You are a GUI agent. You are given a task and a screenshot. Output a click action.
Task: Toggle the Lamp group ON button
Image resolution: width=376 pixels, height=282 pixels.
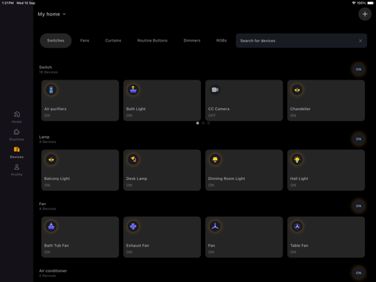(x=358, y=139)
